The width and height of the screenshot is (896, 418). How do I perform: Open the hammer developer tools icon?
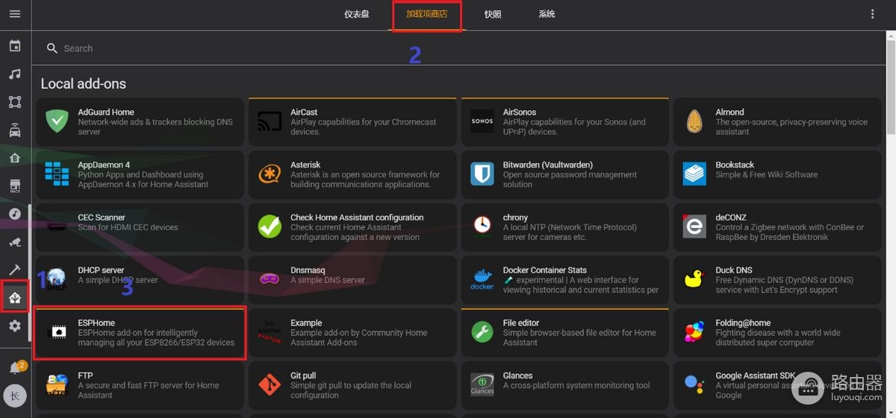pyautogui.click(x=15, y=270)
